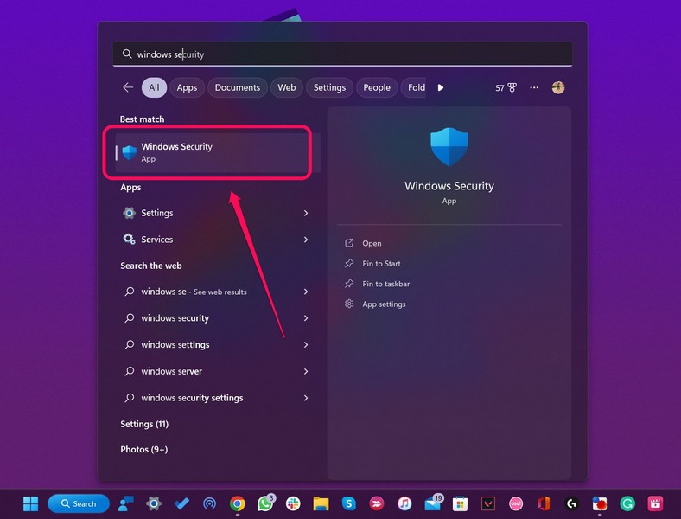Expand 'windows server' suggestion chevron
Image resolution: width=681 pixels, height=519 pixels.
click(x=306, y=371)
